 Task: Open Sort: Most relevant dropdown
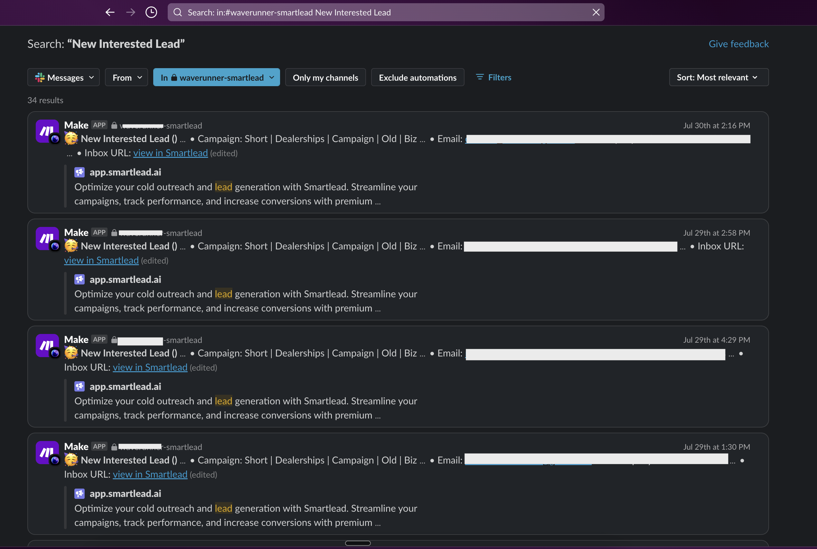[718, 77]
